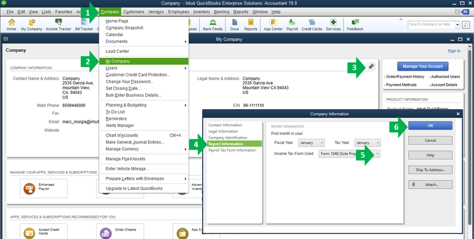The height and width of the screenshot is (239, 474).
Task: Click Cancel in Company Information dialog
Action: (x=430, y=141)
